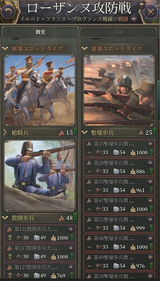Open 第15塹壕歩兵徴 unit via its arrow icon

pyautogui.click(x=150, y=144)
